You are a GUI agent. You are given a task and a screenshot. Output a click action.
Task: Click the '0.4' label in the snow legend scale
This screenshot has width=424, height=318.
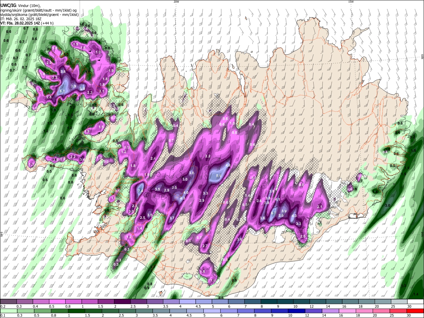tap(35, 306)
